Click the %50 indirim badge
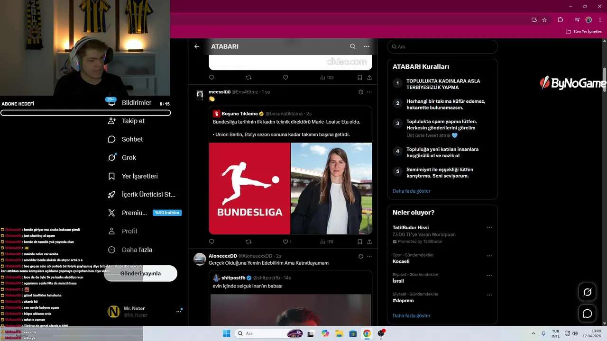The width and height of the screenshot is (607, 341). [x=167, y=213]
